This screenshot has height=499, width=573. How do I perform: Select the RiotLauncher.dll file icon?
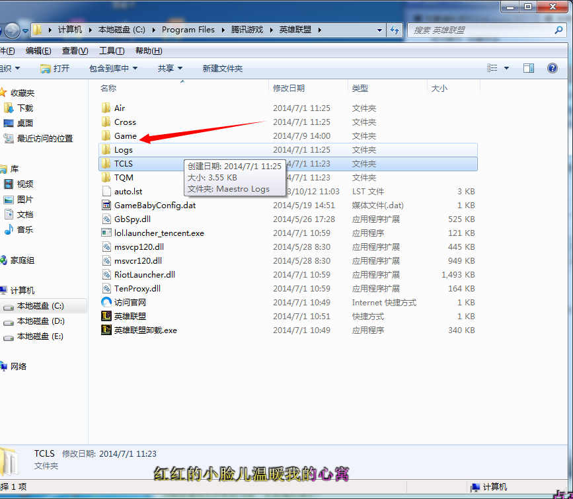(x=106, y=274)
